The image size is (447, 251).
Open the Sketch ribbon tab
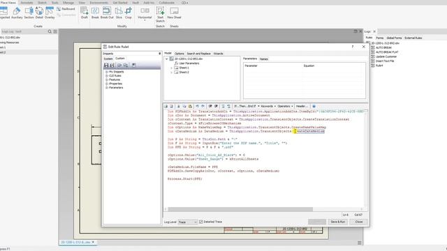(x=42, y=3)
